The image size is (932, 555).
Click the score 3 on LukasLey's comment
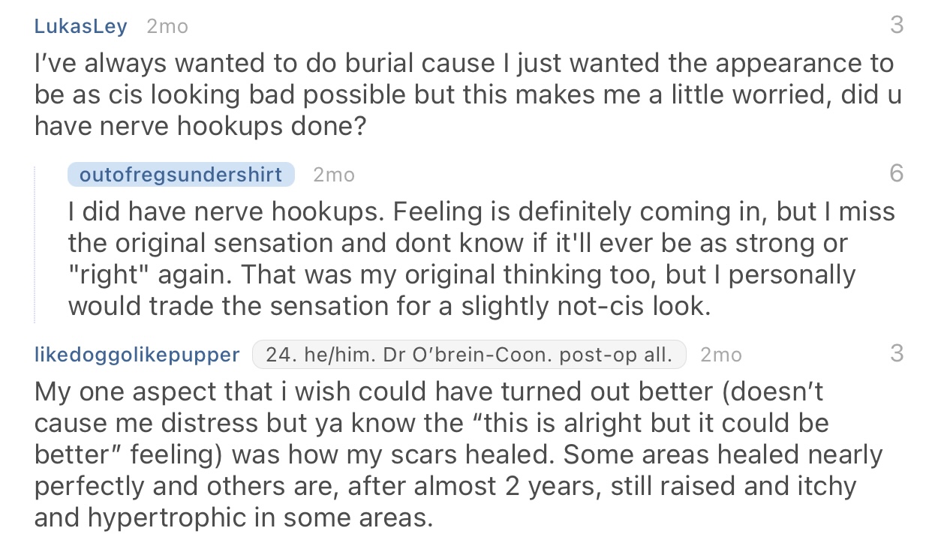pyautogui.click(x=896, y=25)
